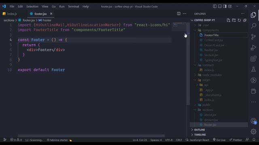Screen dimensions: 259x145
Task: Refresh the Explorer file tree
Action: (x=239, y=20)
